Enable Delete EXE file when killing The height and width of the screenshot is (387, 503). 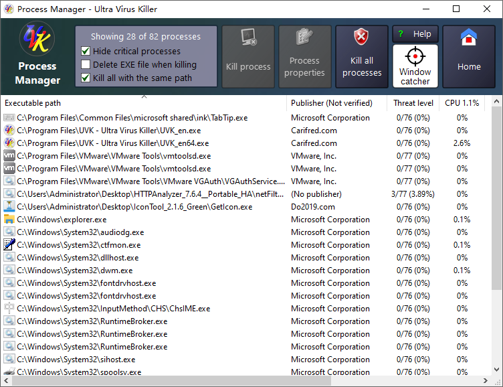coord(86,65)
